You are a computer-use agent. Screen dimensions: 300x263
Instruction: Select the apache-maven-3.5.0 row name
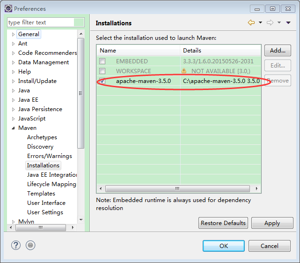coord(143,81)
